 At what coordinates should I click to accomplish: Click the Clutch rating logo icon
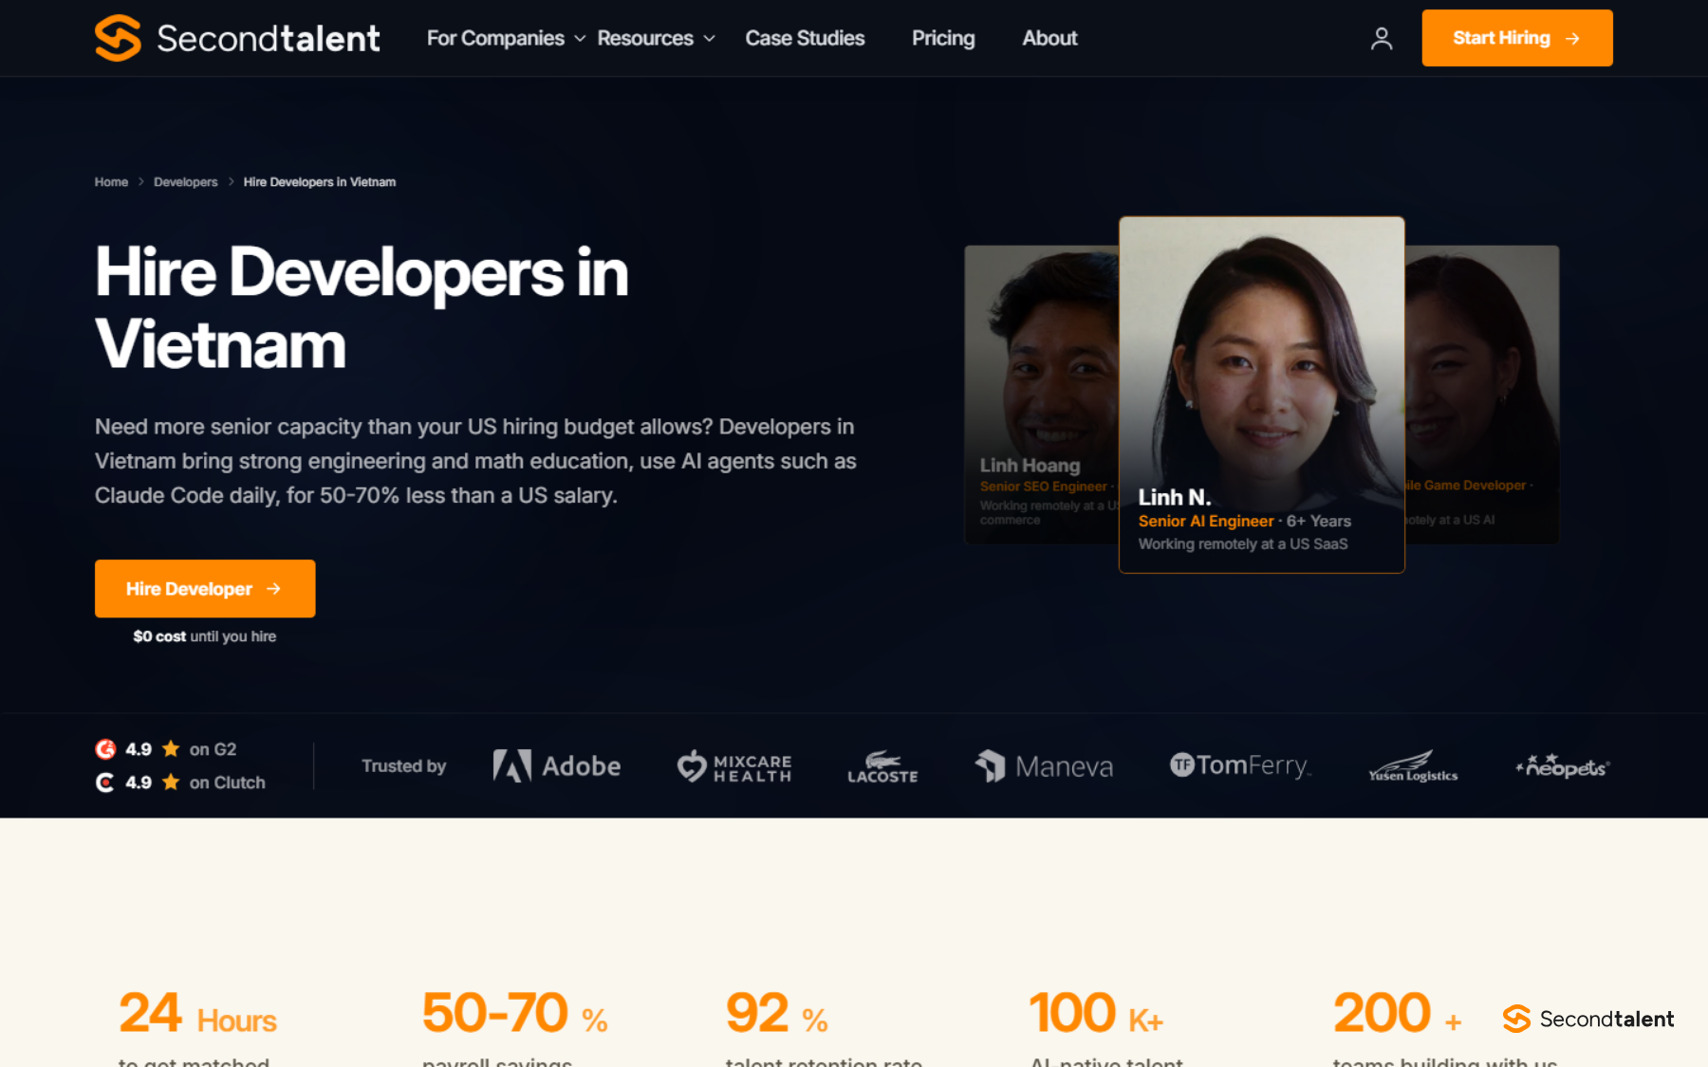click(x=105, y=782)
